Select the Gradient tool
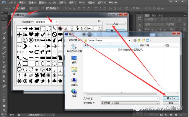This screenshot has width=189, height=117. (4, 72)
